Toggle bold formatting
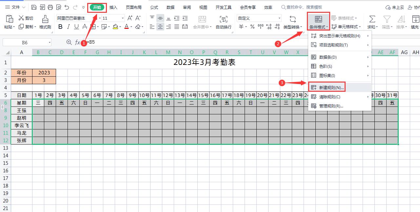This screenshot has width=420, height=212. 60,27
